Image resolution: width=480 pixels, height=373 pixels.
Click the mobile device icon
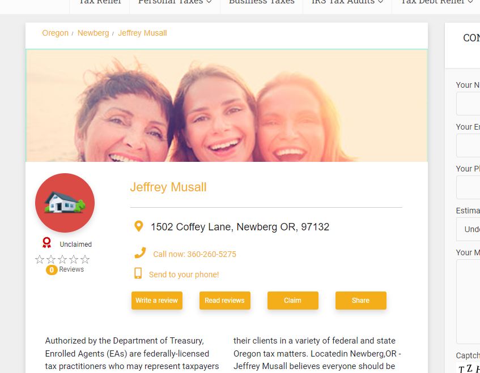[x=138, y=273]
